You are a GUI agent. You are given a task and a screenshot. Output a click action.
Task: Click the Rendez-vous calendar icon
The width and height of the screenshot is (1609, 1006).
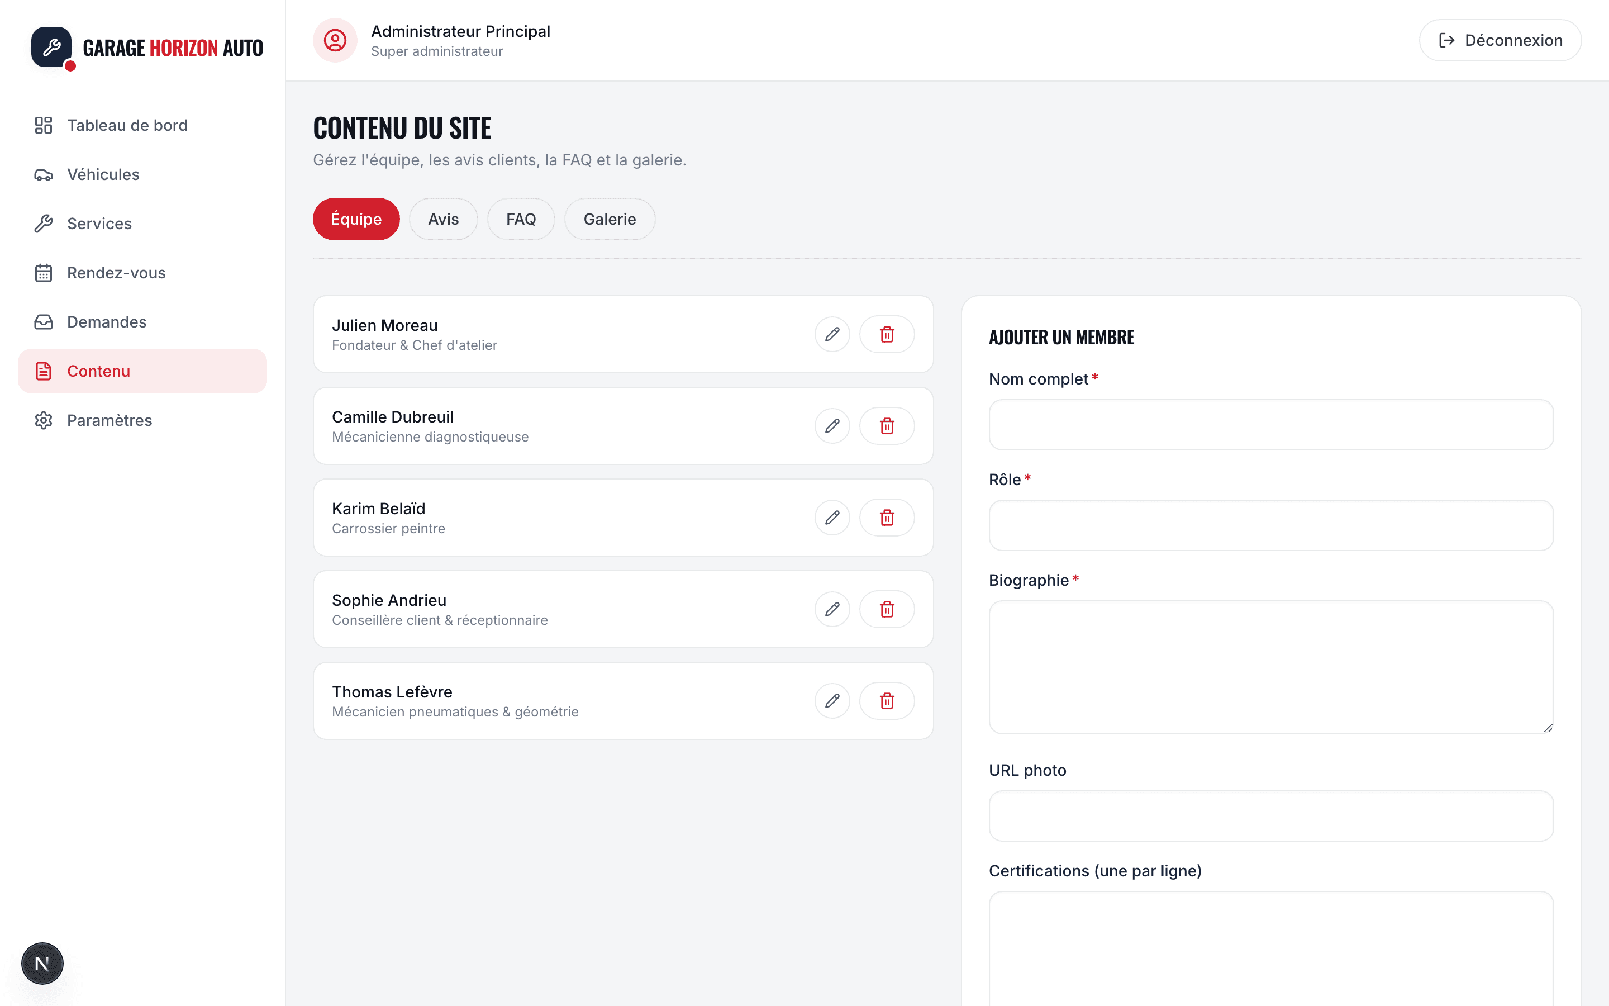(44, 273)
